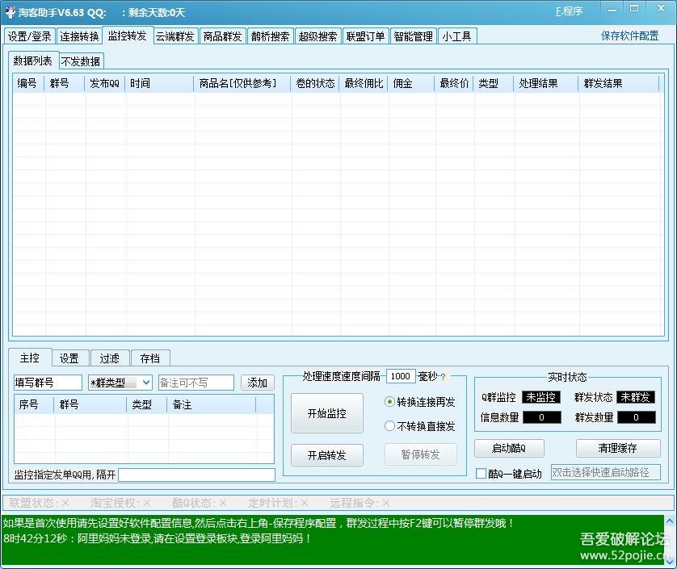Image resolution: width=677 pixels, height=569 pixels.
Task: Select the 监控转发 tab
Action: pos(128,36)
